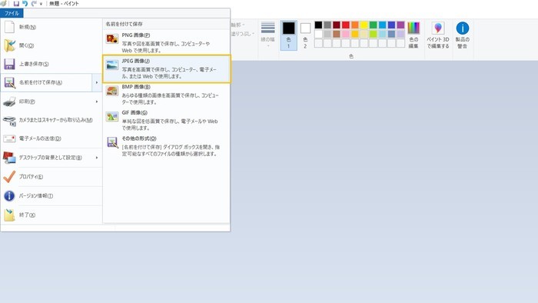Image resolution: width=538 pixels, height=303 pixels.
Task: Pick the white swatch in the second row
Action: [x=318, y=34]
